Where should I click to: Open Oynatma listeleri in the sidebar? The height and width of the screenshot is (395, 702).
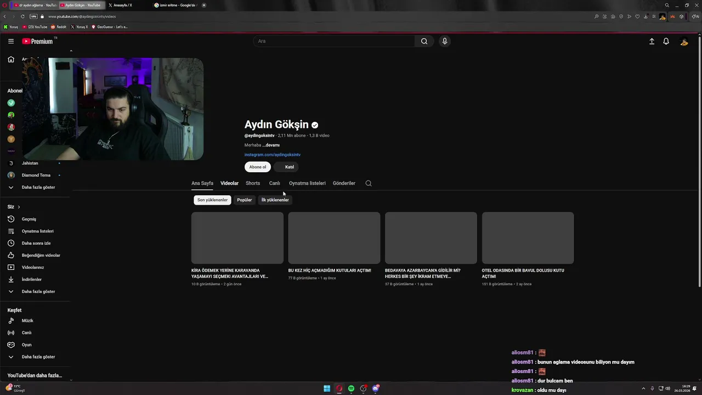click(x=37, y=231)
